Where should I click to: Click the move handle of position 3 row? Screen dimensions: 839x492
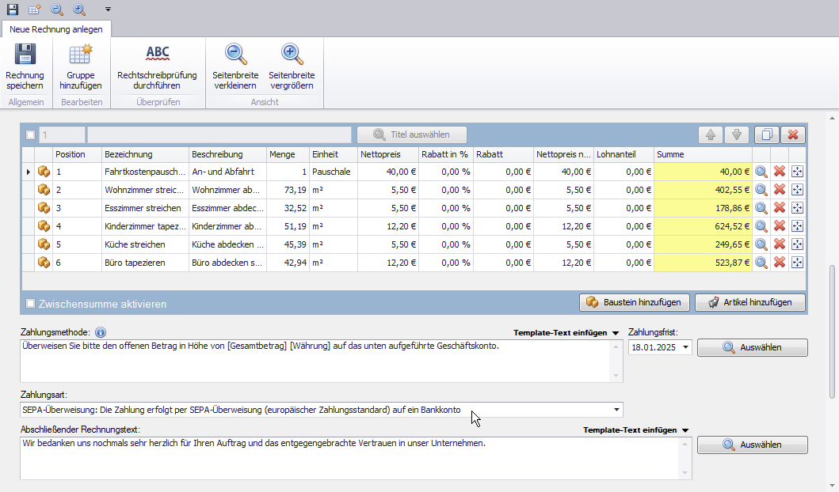click(x=797, y=208)
